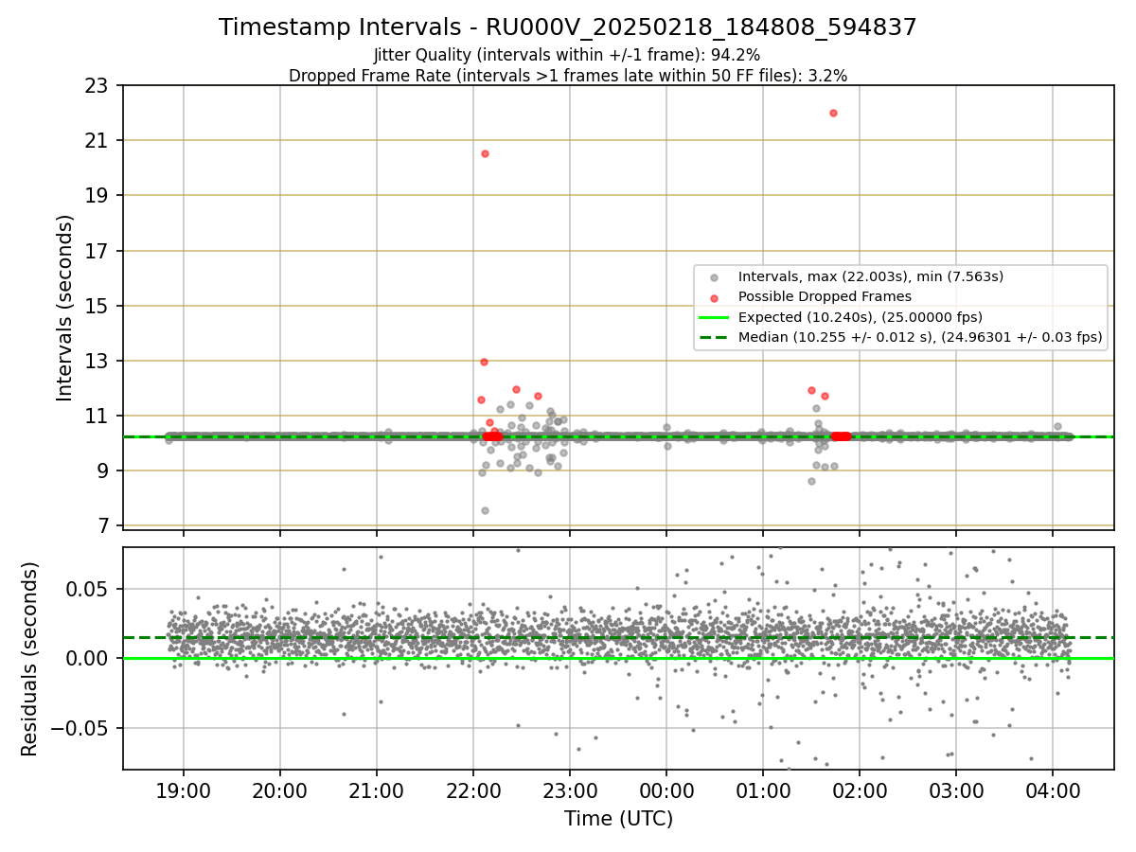Click the "22:00" x-axis tick label
This screenshot has width=1136, height=852.
pyautogui.click(x=473, y=790)
